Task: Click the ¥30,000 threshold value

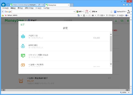Action: [x=96, y=38]
